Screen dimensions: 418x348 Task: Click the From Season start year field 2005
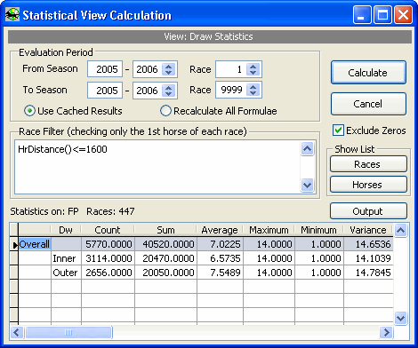coord(105,69)
